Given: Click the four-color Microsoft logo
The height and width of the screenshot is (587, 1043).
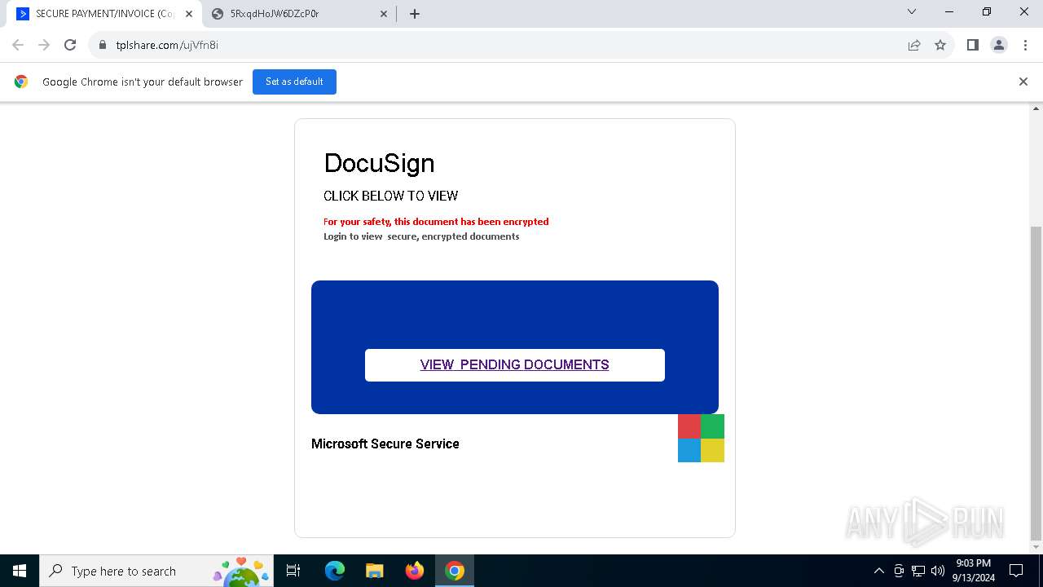Looking at the screenshot, I should 701,438.
